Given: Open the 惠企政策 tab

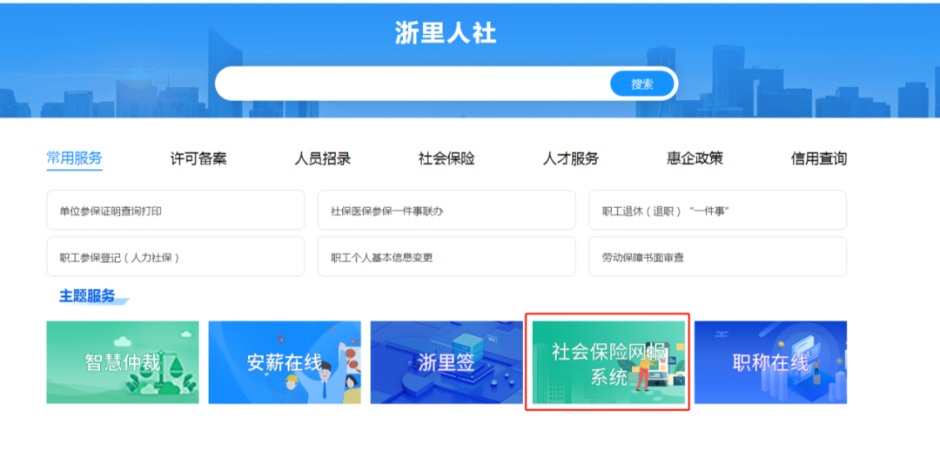Looking at the screenshot, I should [695, 159].
